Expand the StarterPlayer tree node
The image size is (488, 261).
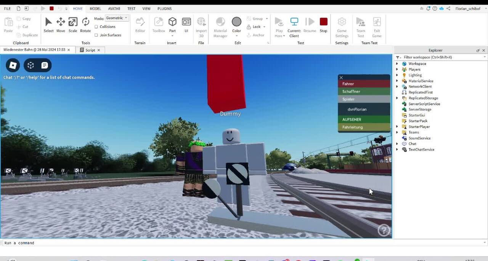397,127
